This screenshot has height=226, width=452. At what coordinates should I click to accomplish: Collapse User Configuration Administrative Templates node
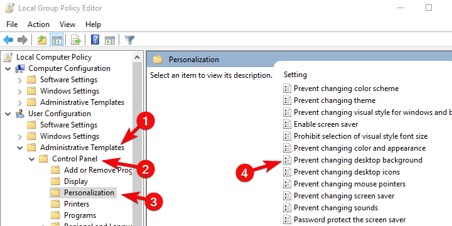tap(20, 148)
